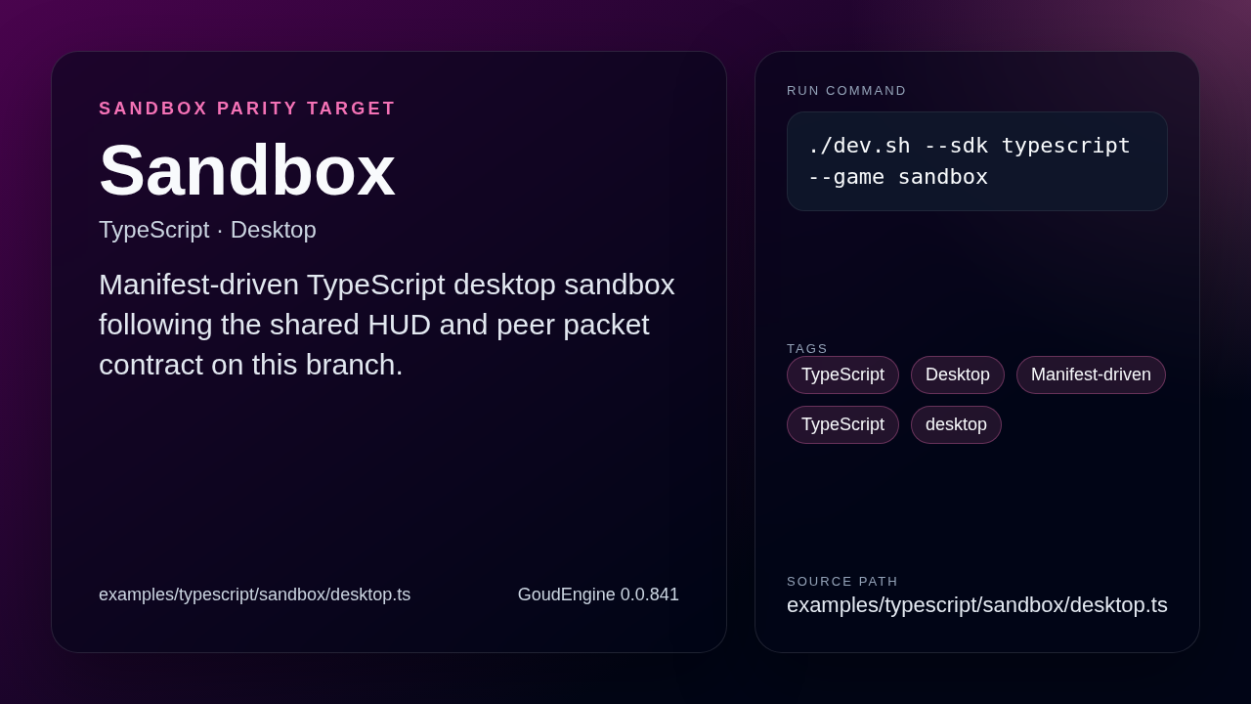Click the GoudEngine 0.0.841 version text

tap(598, 594)
